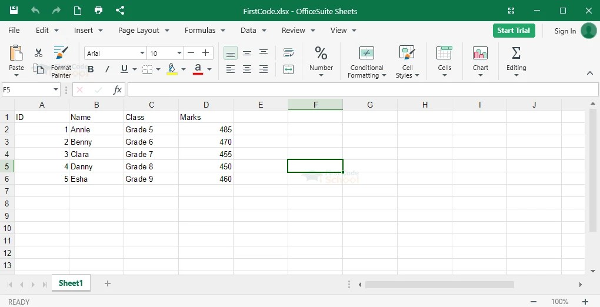Open the File menu
The width and height of the screenshot is (600, 307).
point(14,30)
